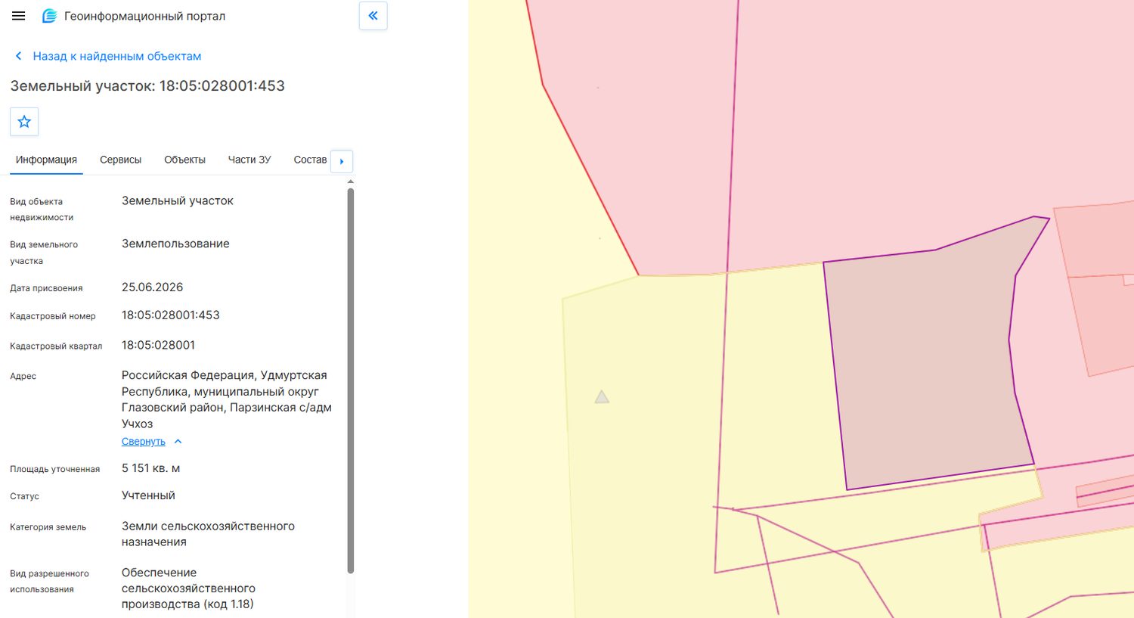This screenshot has width=1134, height=618.
Task: Select the value Землепользование
Action: tap(175, 244)
